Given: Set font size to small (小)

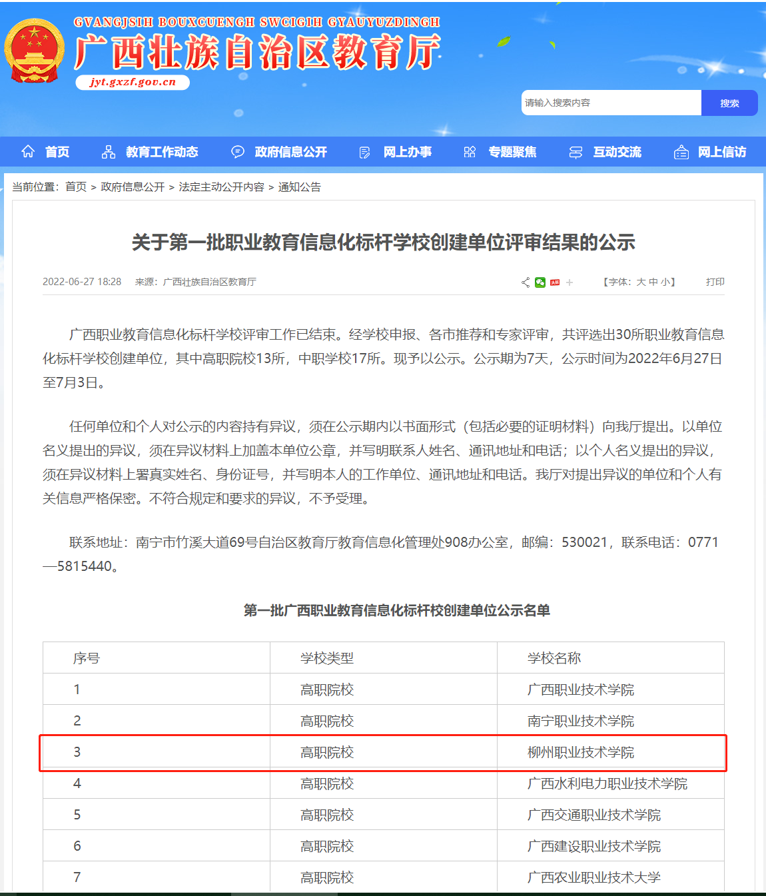Looking at the screenshot, I should 665,282.
